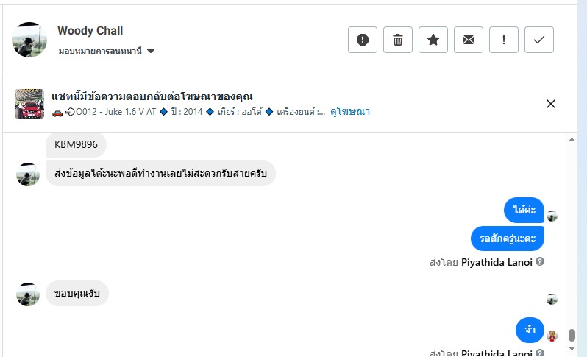Click the ดูโฆษณา link
This screenshot has width=587, height=357.
click(350, 112)
